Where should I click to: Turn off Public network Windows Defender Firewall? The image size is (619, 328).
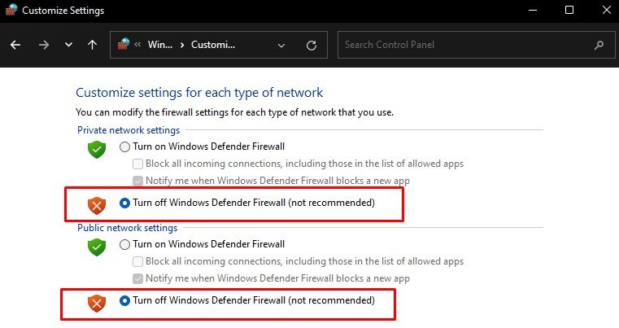(124, 300)
